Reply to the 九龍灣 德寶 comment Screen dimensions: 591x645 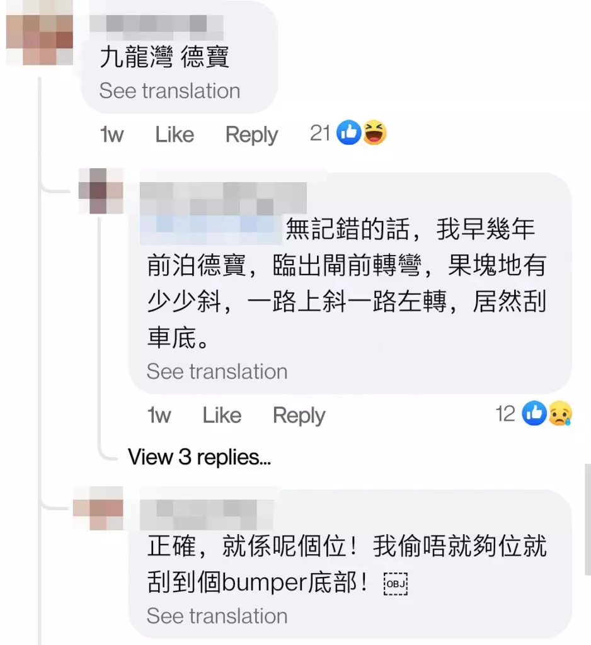tap(251, 135)
